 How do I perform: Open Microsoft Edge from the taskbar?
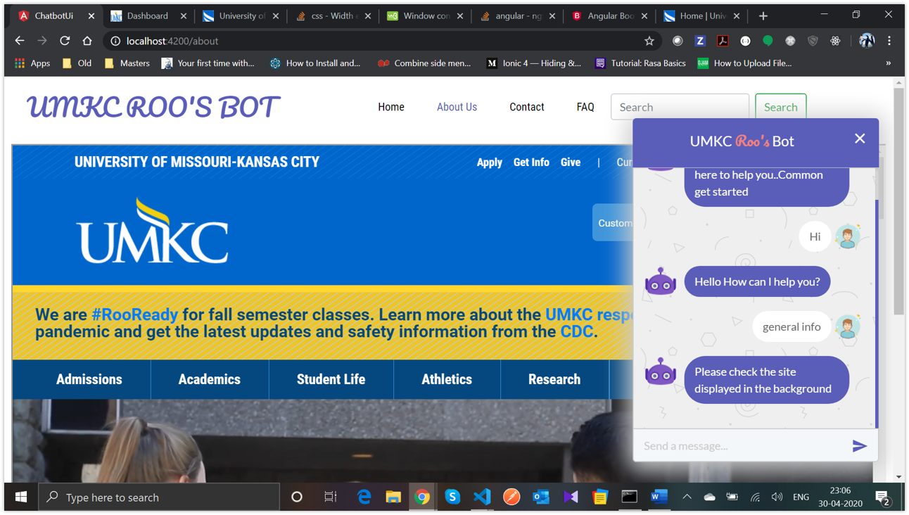(364, 497)
